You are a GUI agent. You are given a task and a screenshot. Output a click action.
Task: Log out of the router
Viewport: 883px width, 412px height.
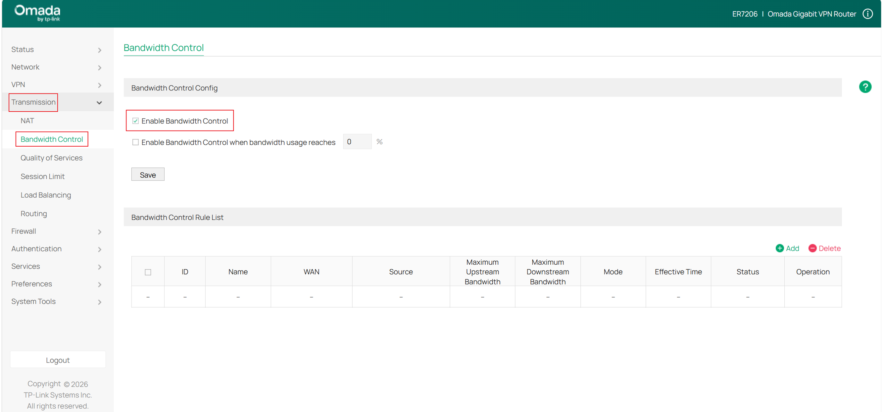[58, 360]
